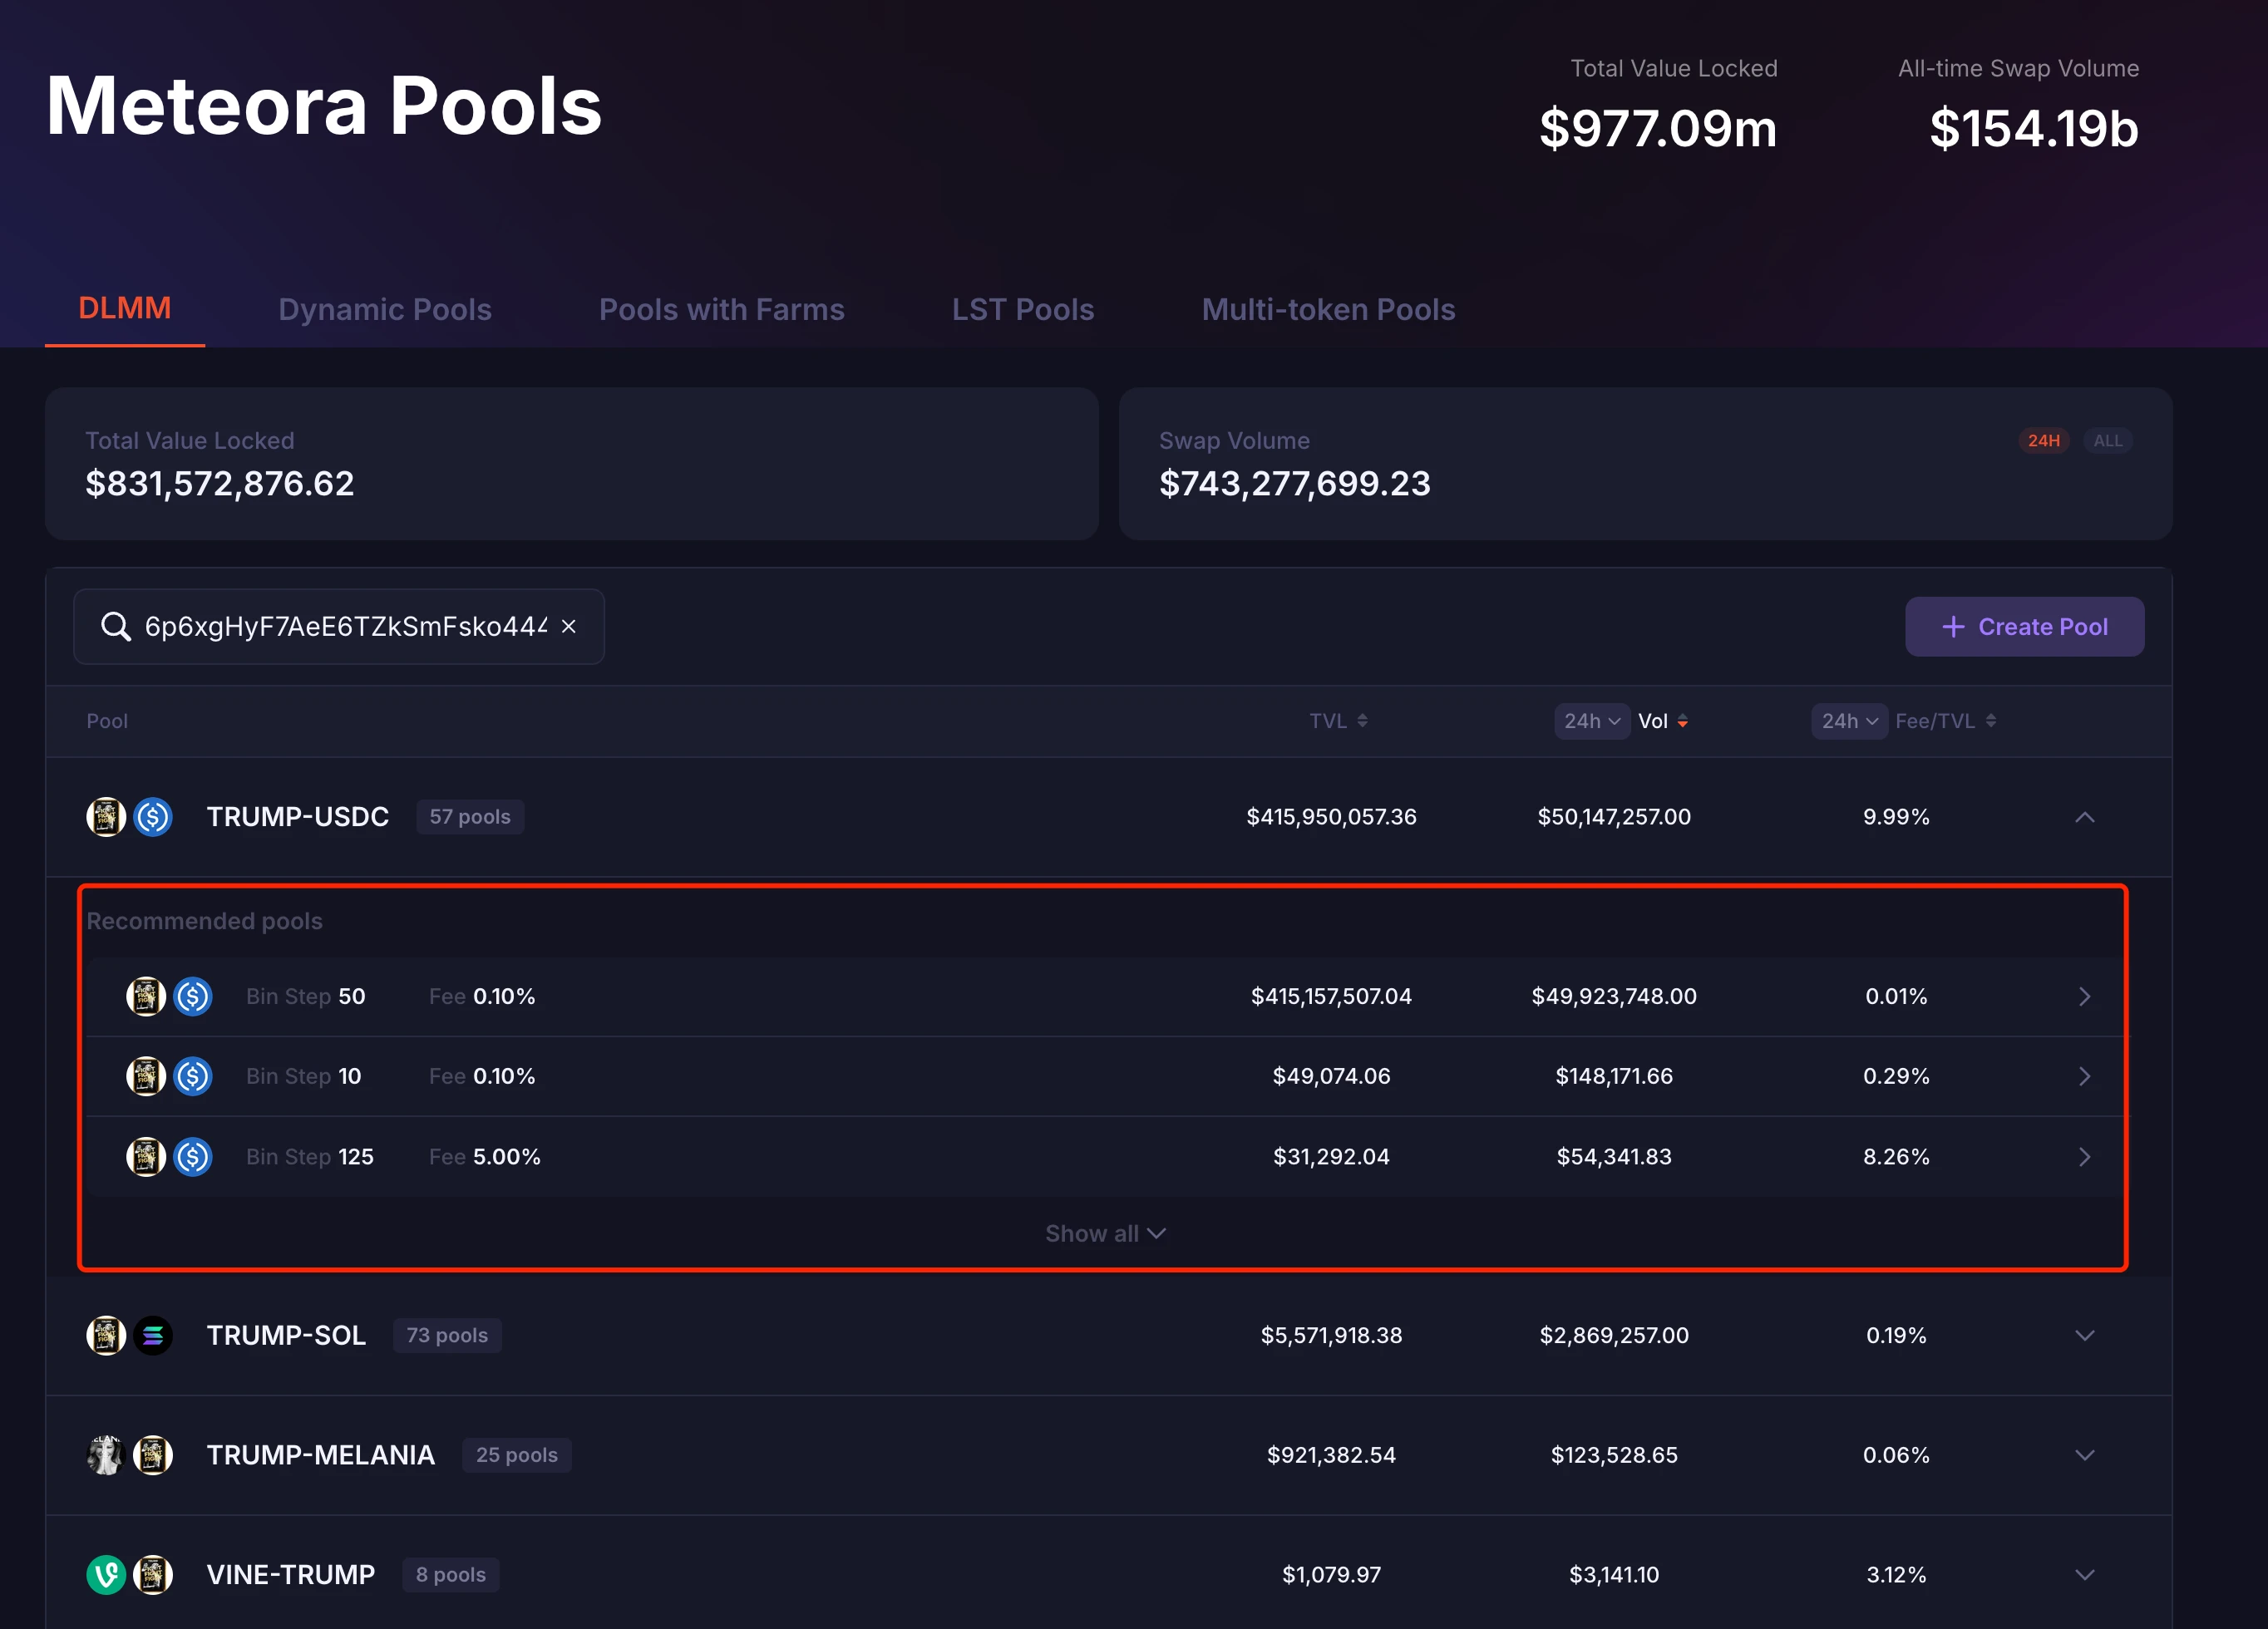Screen dimensions: 2268x1629
Task: Click TRUMP icon in Bin Step 10 row
Action: (x=146, y=1076)
